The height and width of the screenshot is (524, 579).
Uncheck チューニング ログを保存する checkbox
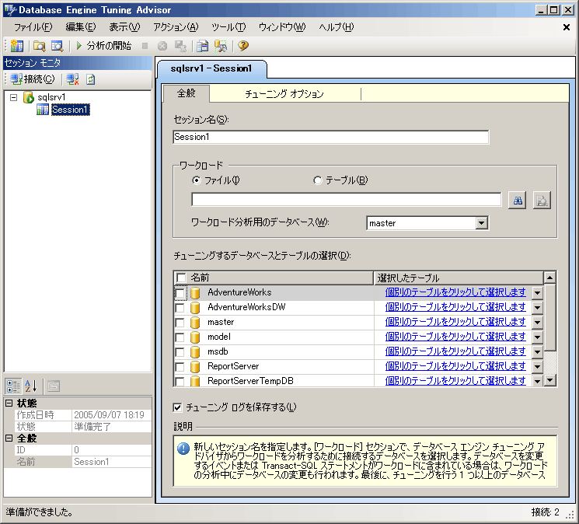pos(178,407)
